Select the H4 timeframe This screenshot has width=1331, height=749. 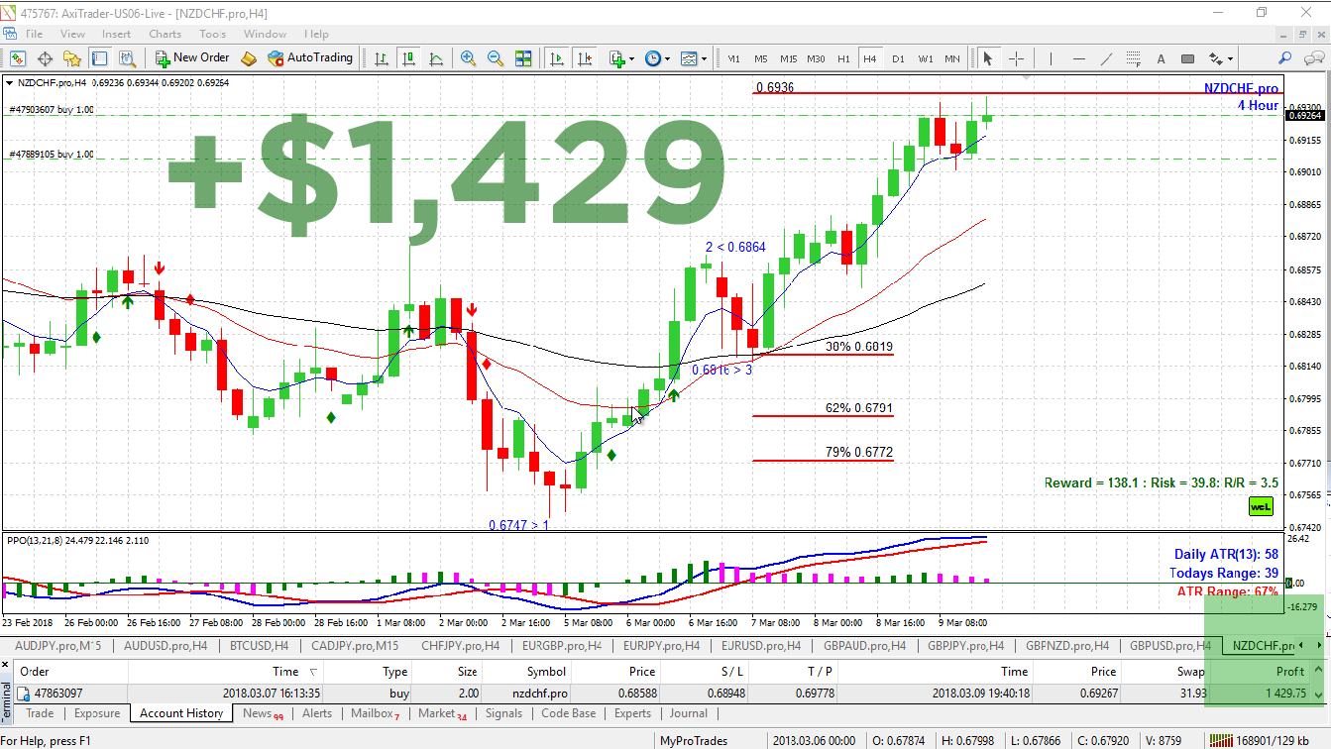[x=870, y=59]
